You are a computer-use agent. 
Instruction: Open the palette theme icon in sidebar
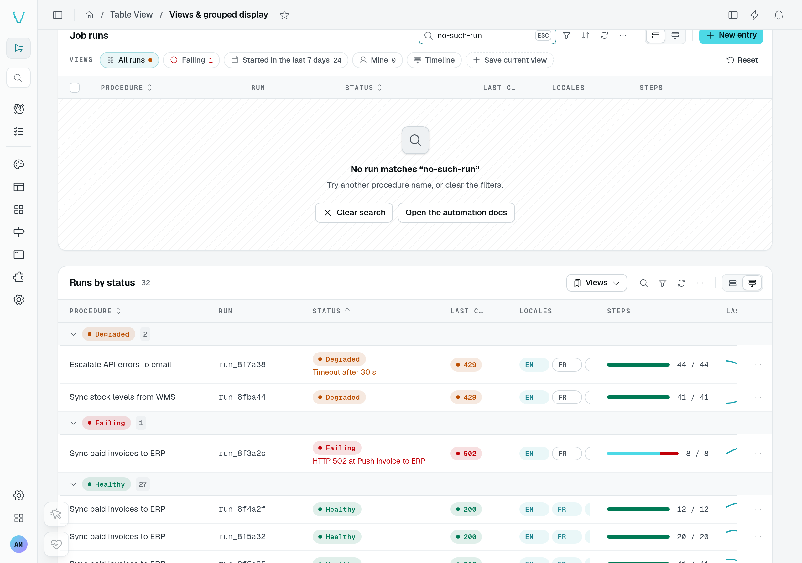[19, 164]
